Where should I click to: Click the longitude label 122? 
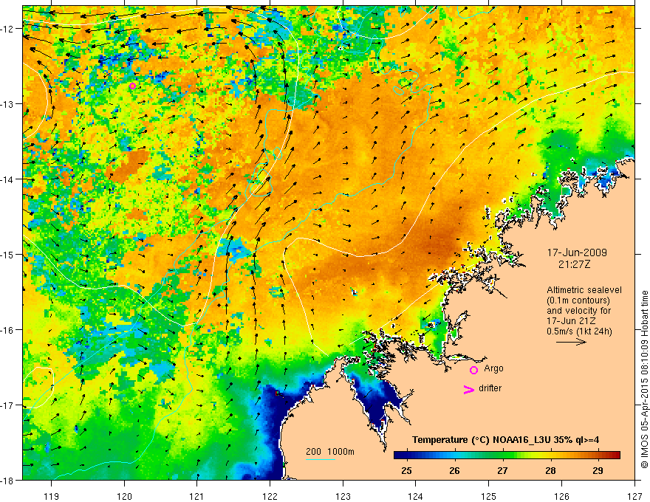coord(270,496)
